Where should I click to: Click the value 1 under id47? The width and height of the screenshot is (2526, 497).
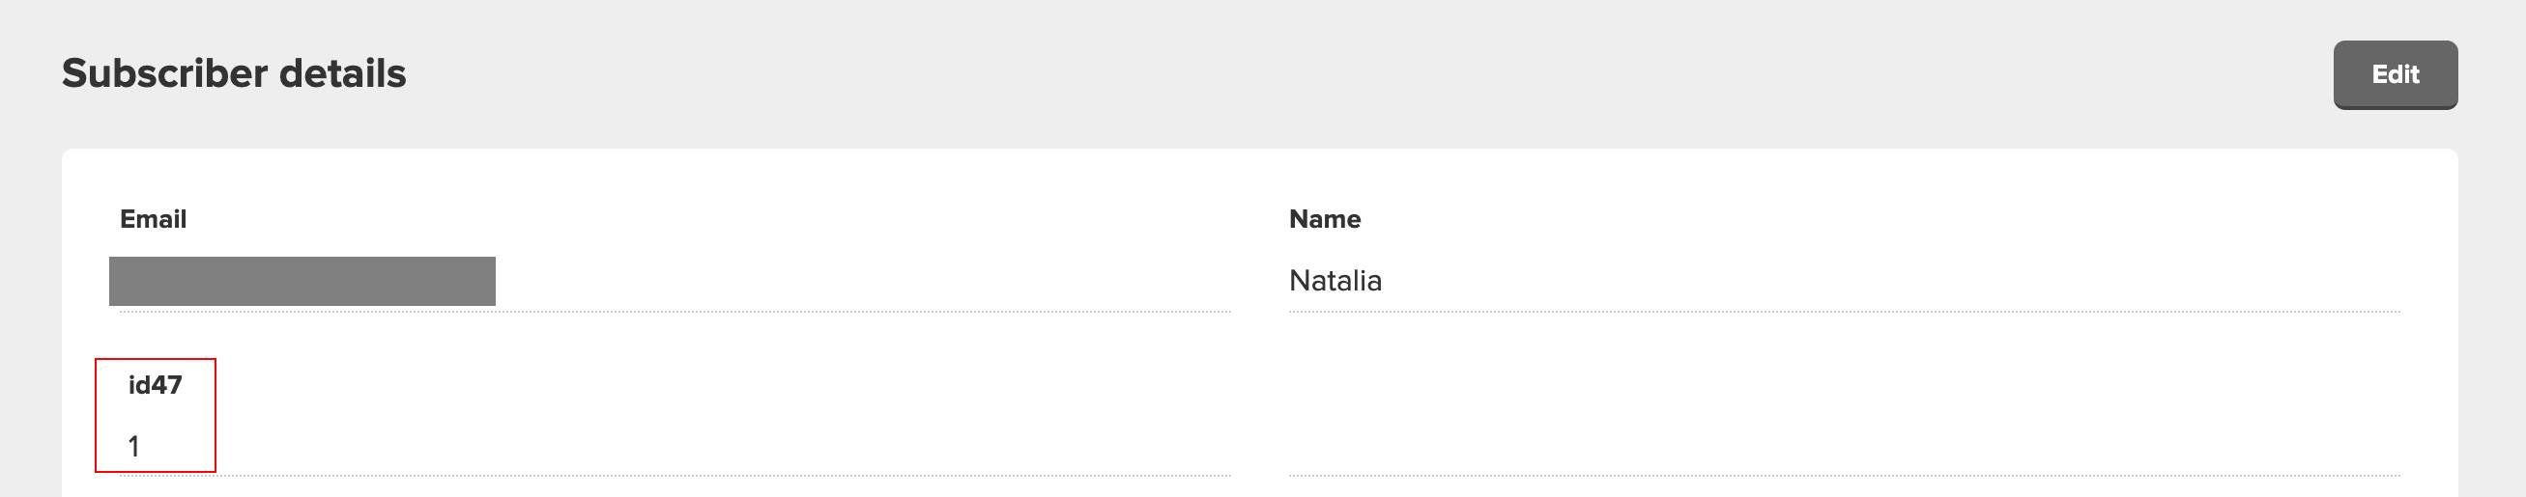[133, 446]
